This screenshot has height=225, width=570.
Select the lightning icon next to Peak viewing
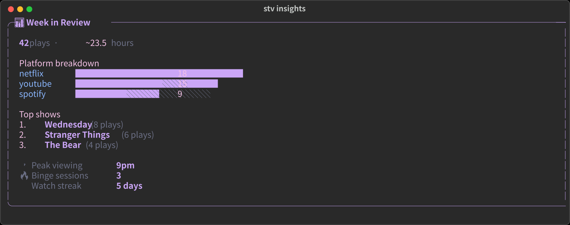pos(24,165)
